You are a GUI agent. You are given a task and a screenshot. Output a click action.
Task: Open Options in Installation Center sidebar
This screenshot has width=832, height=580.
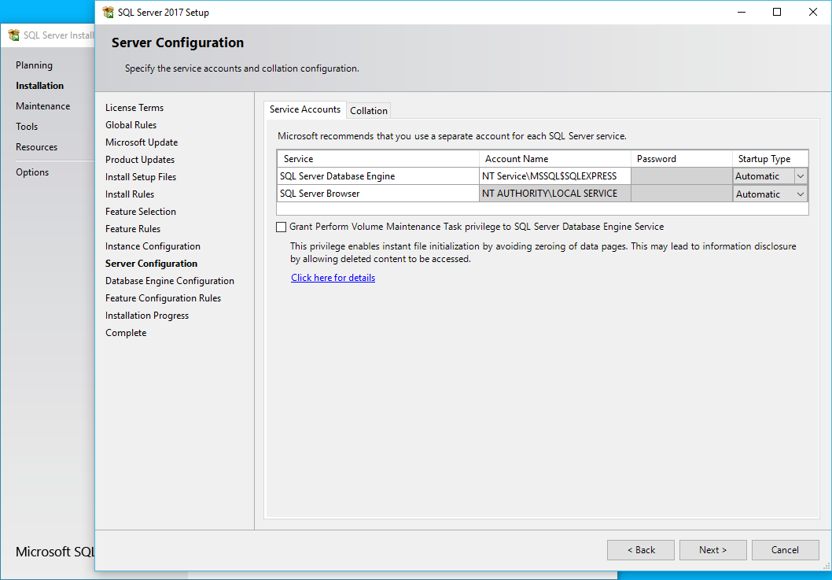point(32,172)
